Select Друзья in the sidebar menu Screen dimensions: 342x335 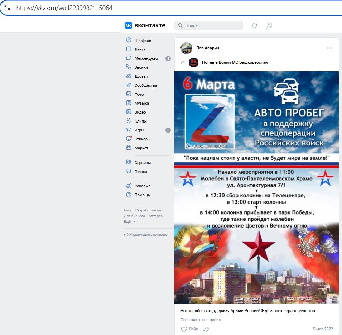141,76
